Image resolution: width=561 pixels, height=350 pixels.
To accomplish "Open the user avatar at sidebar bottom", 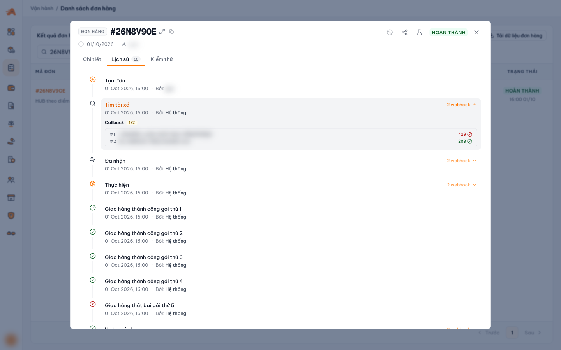I will (x=11, y=340).
